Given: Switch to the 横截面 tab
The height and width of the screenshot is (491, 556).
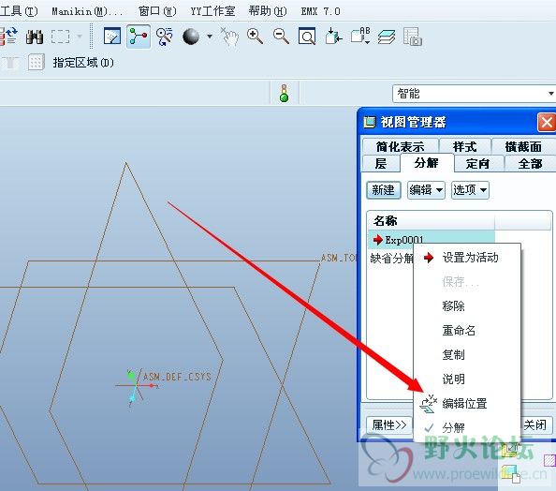Looking at the screenshot, I should tap(523, 146).
